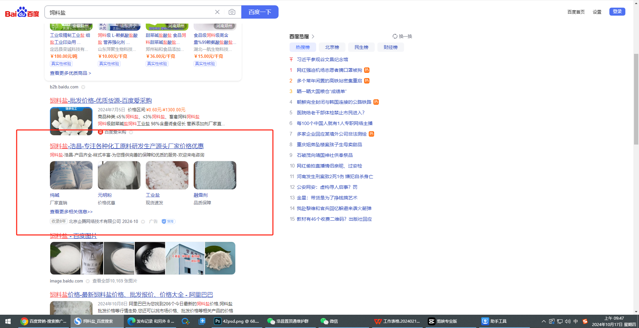Screen dimensions: 639x328
Task: Open image search via the camera icon
Action: 232,12
